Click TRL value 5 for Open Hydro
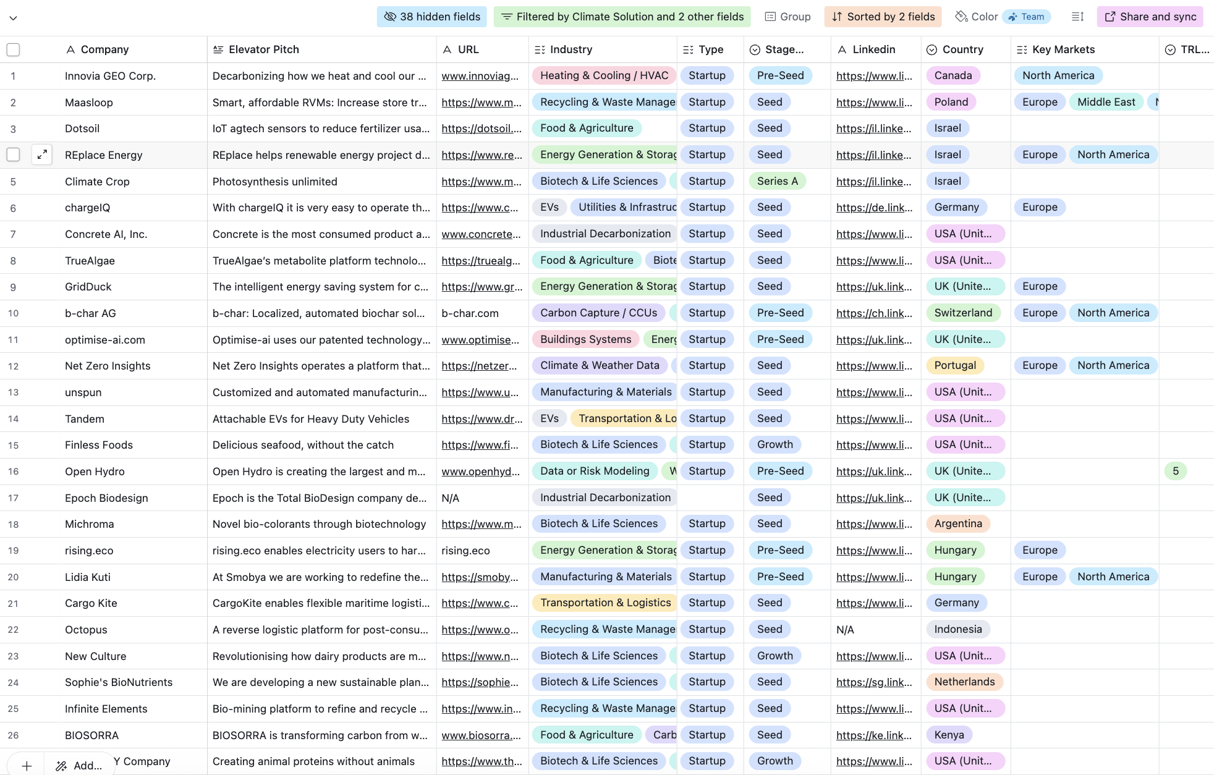The width and height of the screenshot is (1214, 775). 1175,471
